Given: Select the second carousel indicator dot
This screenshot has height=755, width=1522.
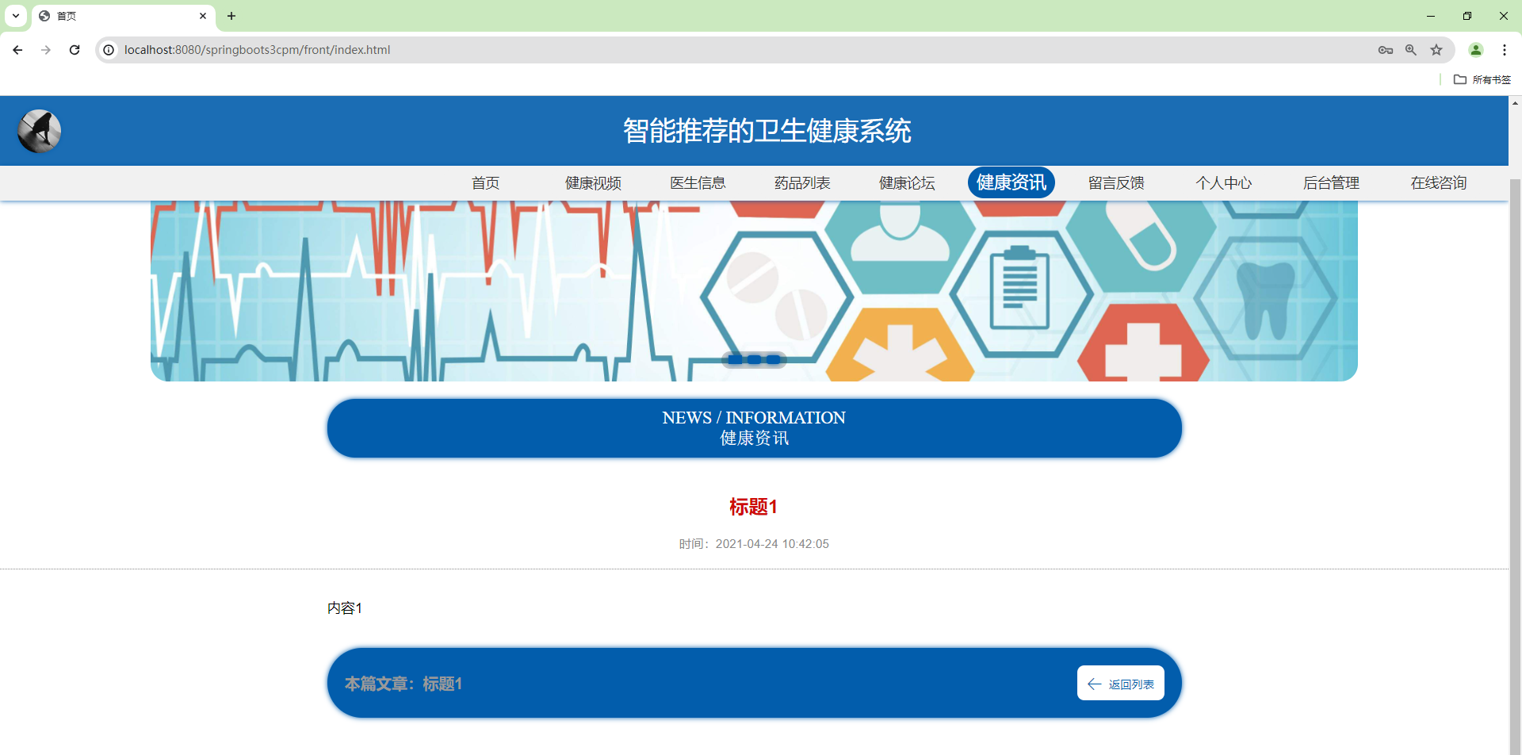Looking at the screenshot, I should pos(754,359).
